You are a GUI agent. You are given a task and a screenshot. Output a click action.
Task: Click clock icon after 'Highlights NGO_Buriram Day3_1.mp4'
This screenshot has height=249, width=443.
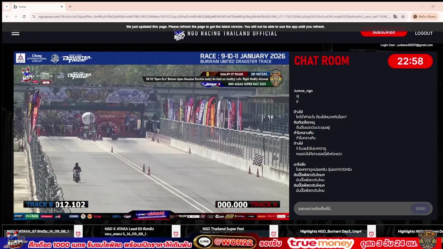pyautogui.click(x=371, y=234)
